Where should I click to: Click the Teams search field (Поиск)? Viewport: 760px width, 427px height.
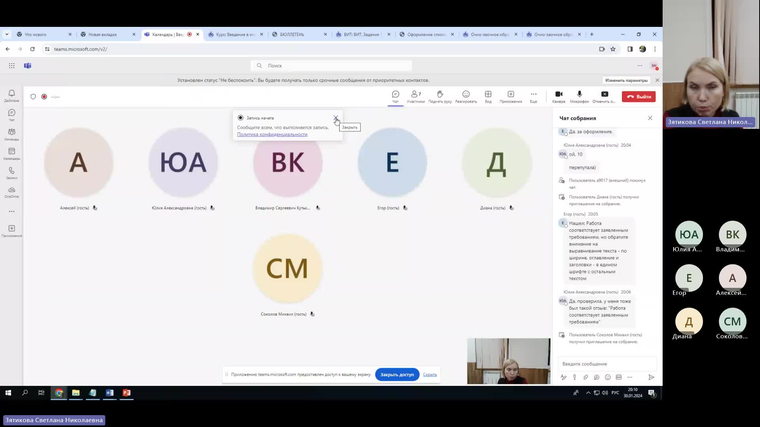pos(331,66)
